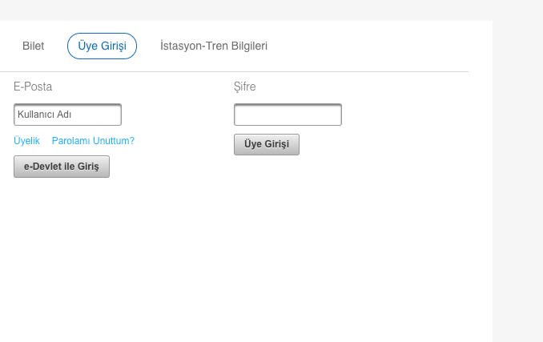Open the Bilet tab

pos(33,46)
